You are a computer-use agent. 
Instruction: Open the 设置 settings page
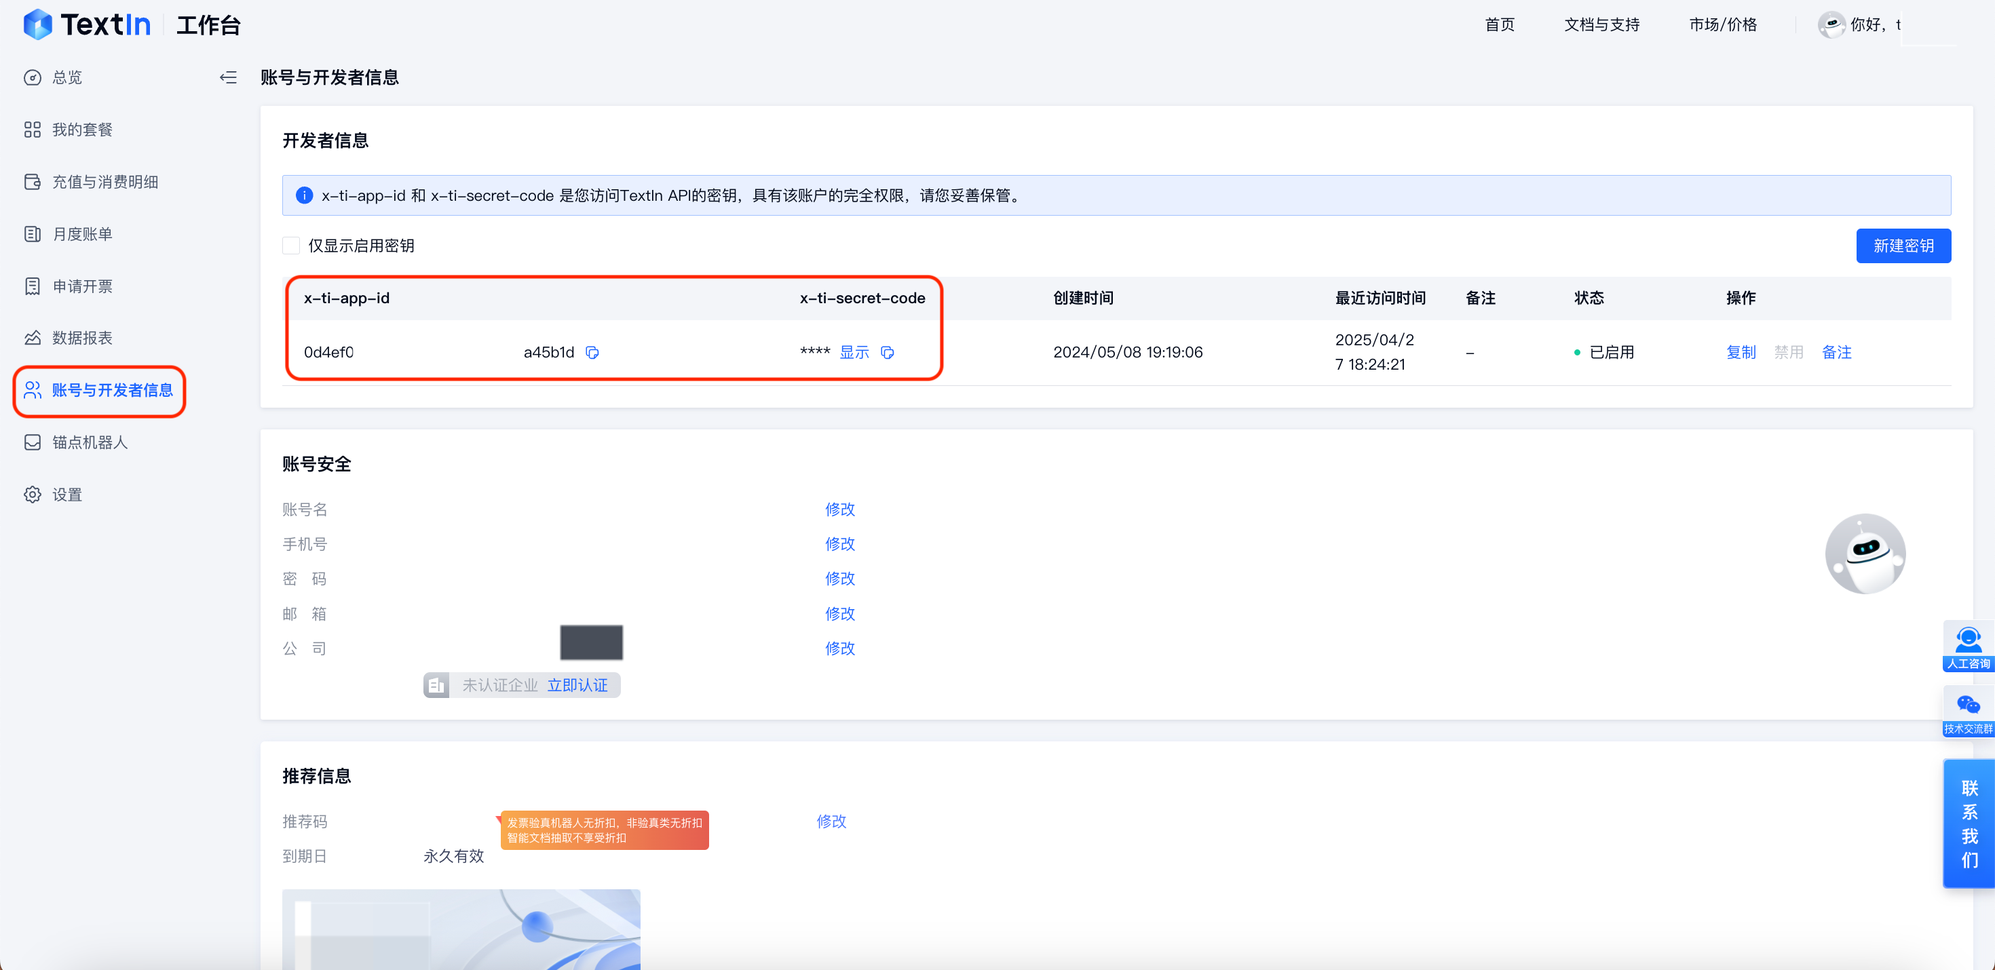click(x=66, y=494)
